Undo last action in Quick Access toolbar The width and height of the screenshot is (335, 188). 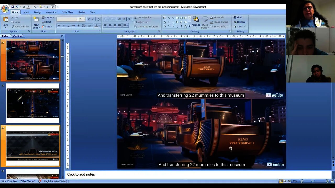(17, 7)
